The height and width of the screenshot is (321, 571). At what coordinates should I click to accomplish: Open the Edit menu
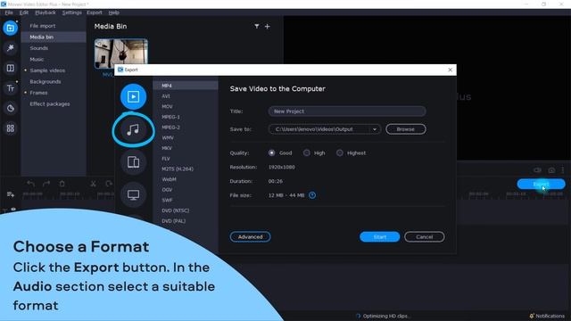coord(24,12)
